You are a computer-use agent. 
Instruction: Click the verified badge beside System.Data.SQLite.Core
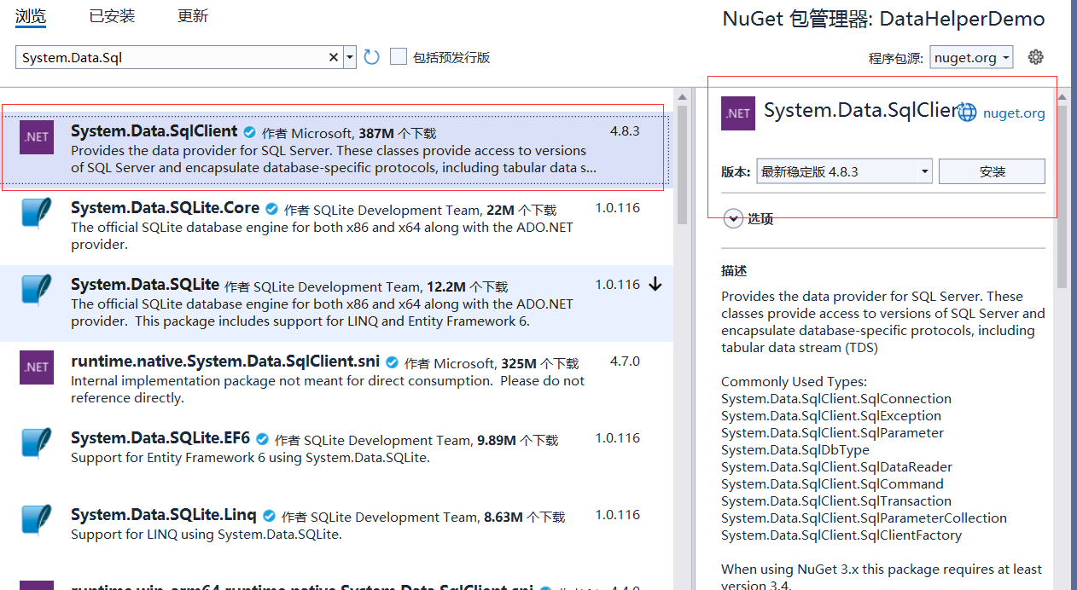click(272, 209)
